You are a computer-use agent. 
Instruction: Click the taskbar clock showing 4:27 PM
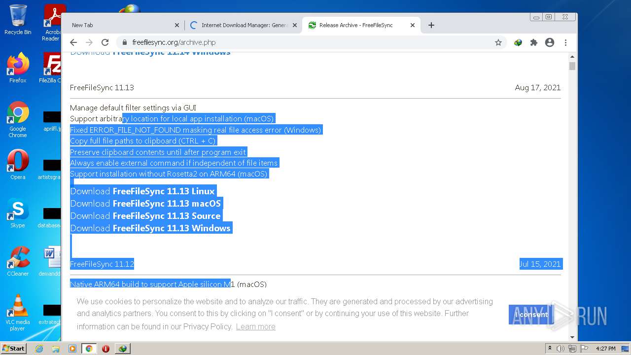[605, 349]
